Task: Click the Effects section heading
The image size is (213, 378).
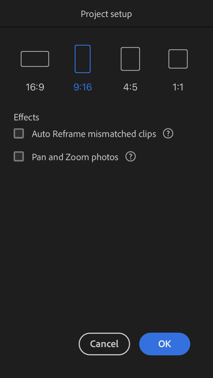Action: 26,117
